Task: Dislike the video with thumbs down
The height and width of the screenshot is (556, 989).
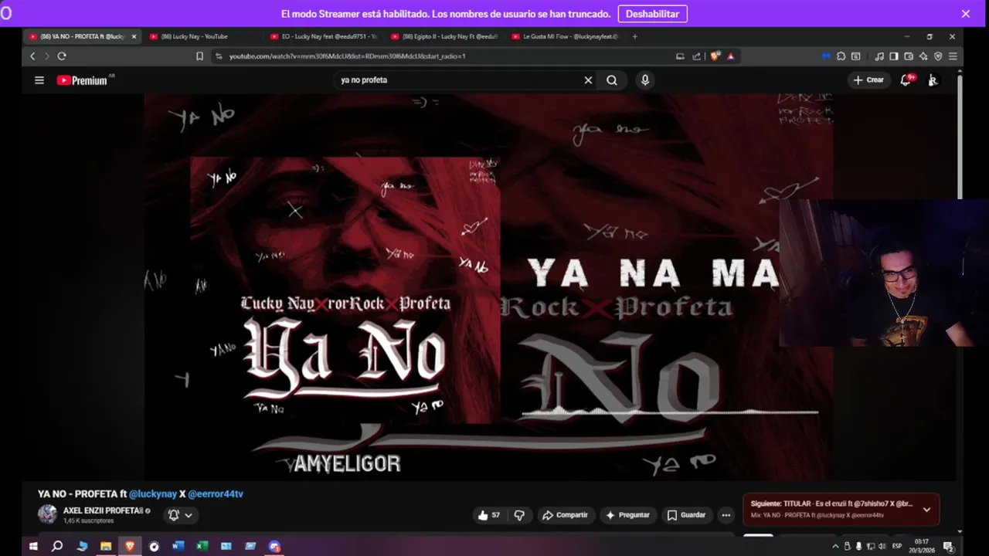Action: (x=519, y=515)
